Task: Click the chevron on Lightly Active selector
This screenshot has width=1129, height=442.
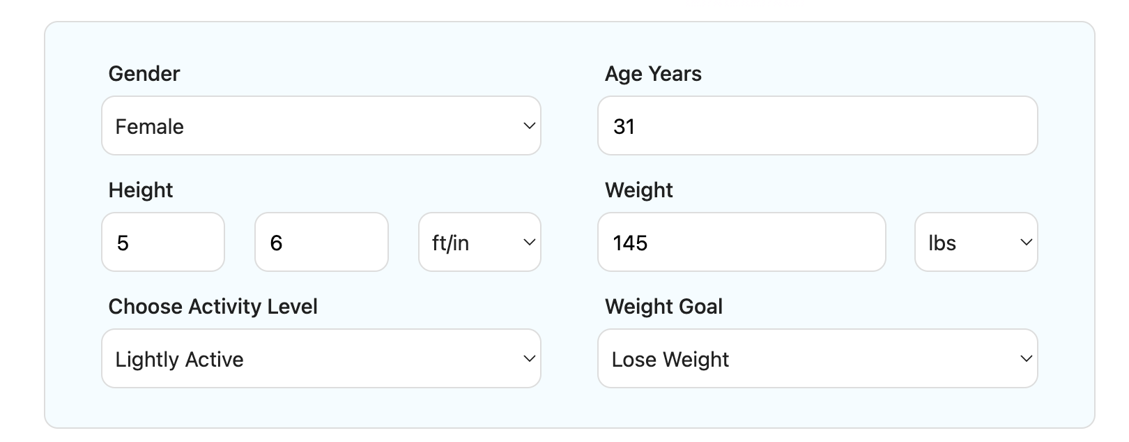Action: [528, 358]
